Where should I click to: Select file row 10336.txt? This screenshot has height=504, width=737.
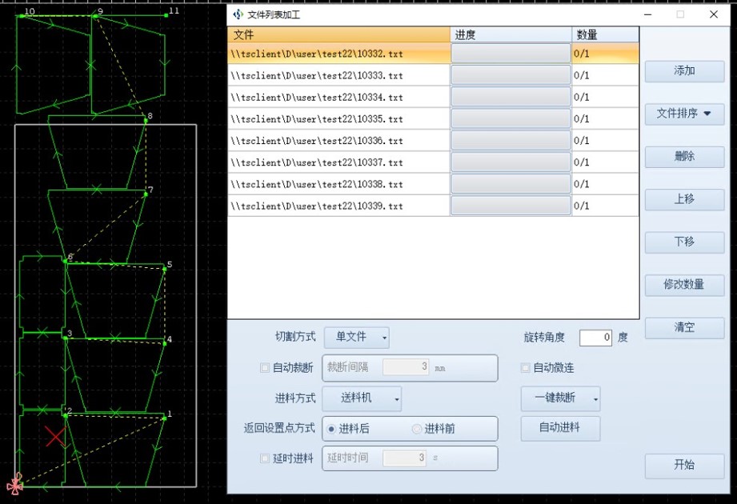point(433,141)
